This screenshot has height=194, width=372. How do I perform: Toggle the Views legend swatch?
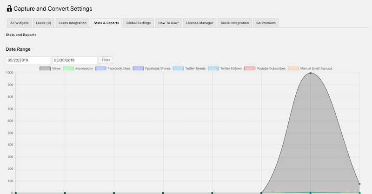click(x=45, y=68)
